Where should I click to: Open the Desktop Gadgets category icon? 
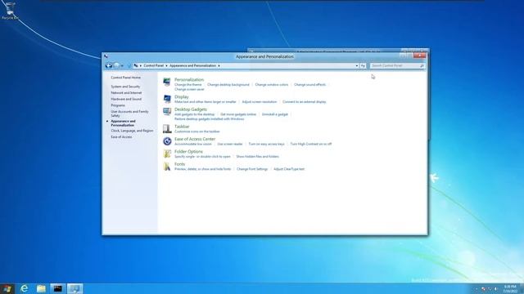tap(167, 111)
